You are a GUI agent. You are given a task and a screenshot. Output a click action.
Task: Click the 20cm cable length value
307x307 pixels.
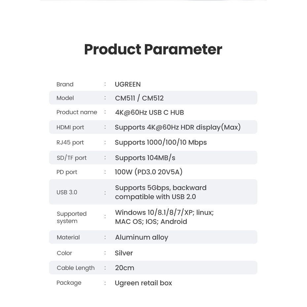[124, 268]
